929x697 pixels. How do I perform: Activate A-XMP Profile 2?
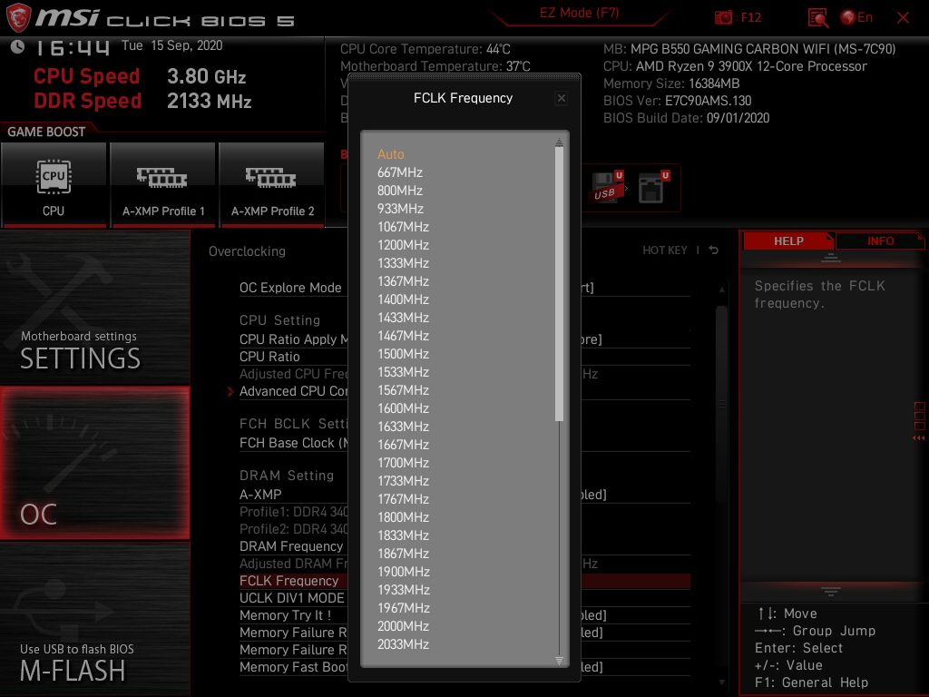click(x=272, y=184)
